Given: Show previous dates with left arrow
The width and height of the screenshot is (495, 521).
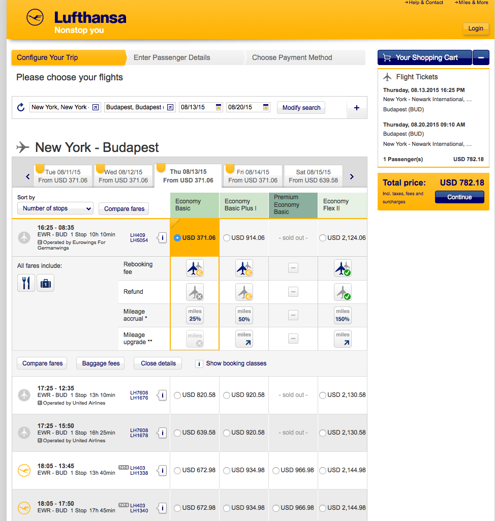Looking at the screenshot, I should pos(28,176).
